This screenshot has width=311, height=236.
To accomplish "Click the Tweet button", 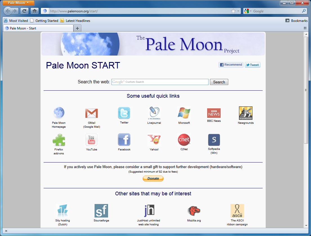I will click(x=252, y=65).
